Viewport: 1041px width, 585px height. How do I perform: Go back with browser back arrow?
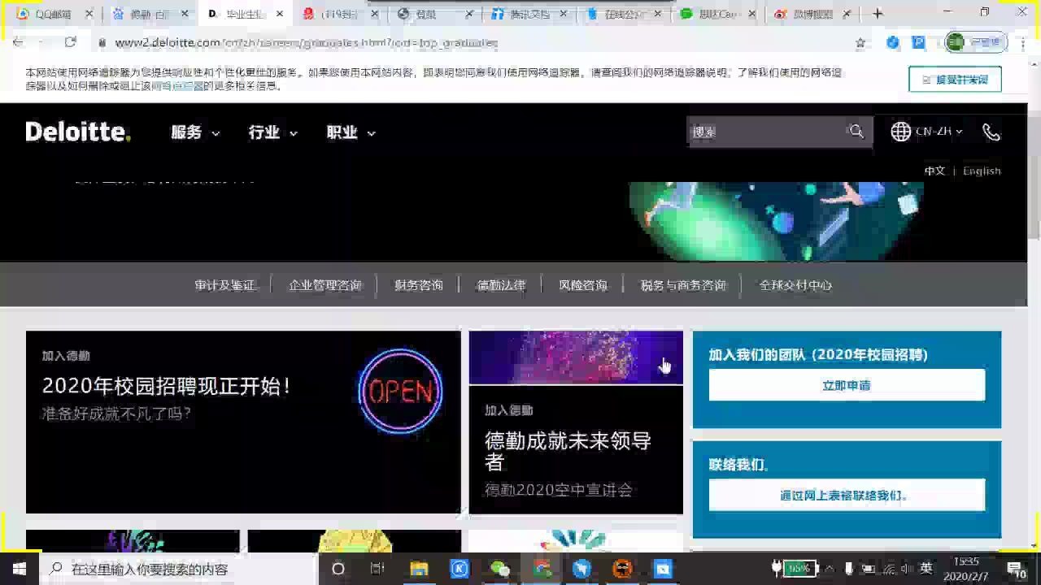click(18, 42)
